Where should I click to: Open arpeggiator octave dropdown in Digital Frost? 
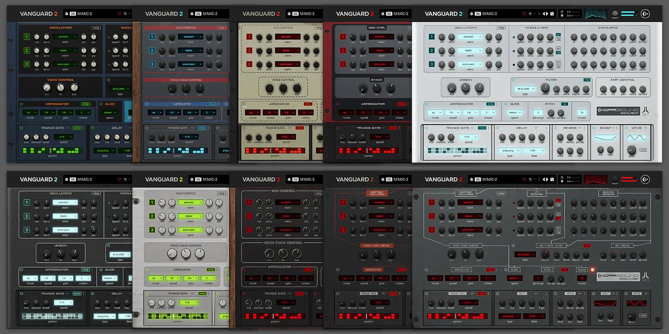488,113
